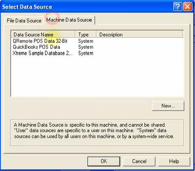Click the question mark help icon in title bar
The image size is (195, 171).
coord(178,6)
